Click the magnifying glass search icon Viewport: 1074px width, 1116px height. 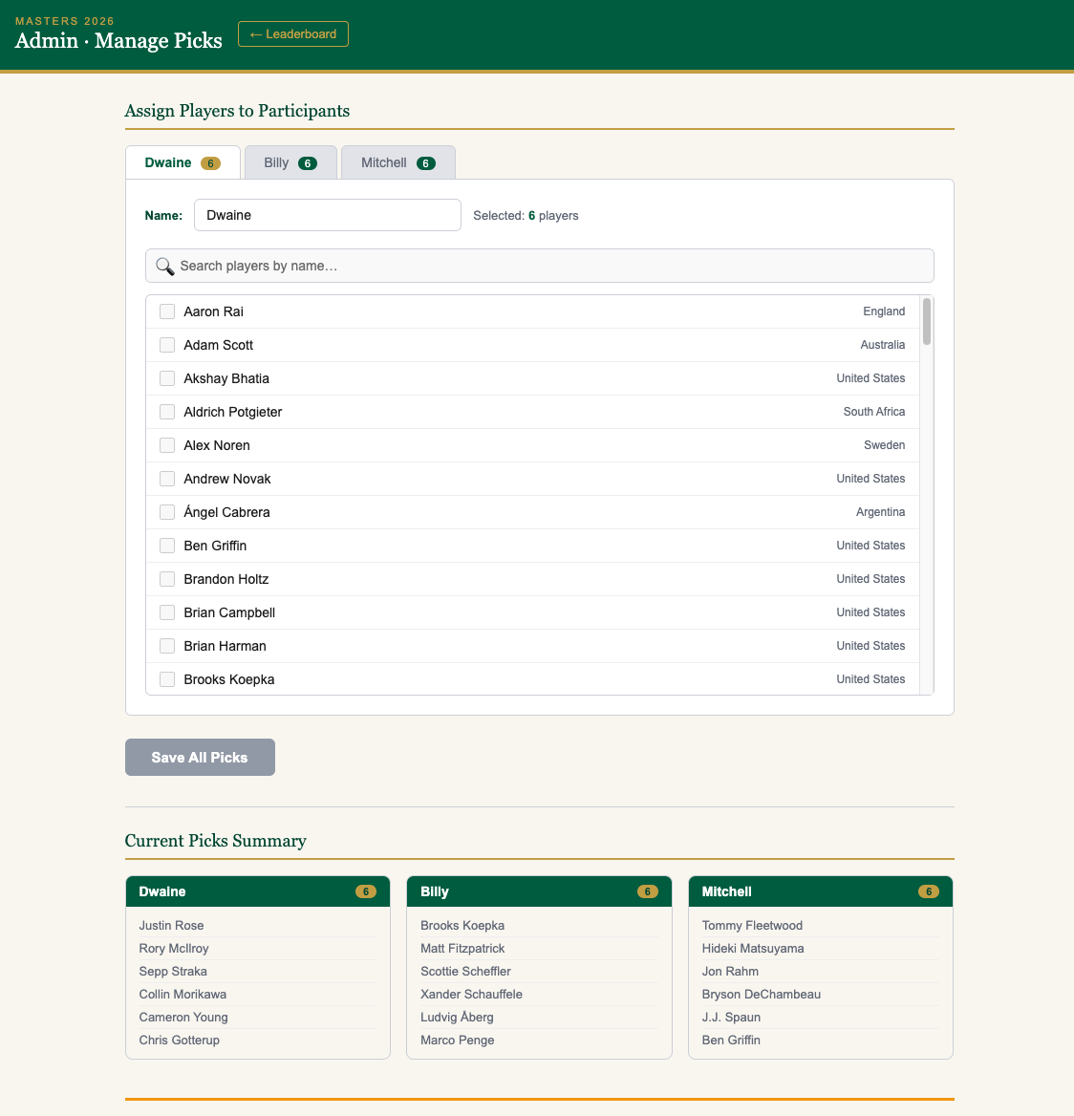[164, 266]
